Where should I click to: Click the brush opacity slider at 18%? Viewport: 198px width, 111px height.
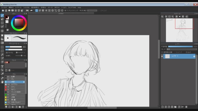point(14,50)
